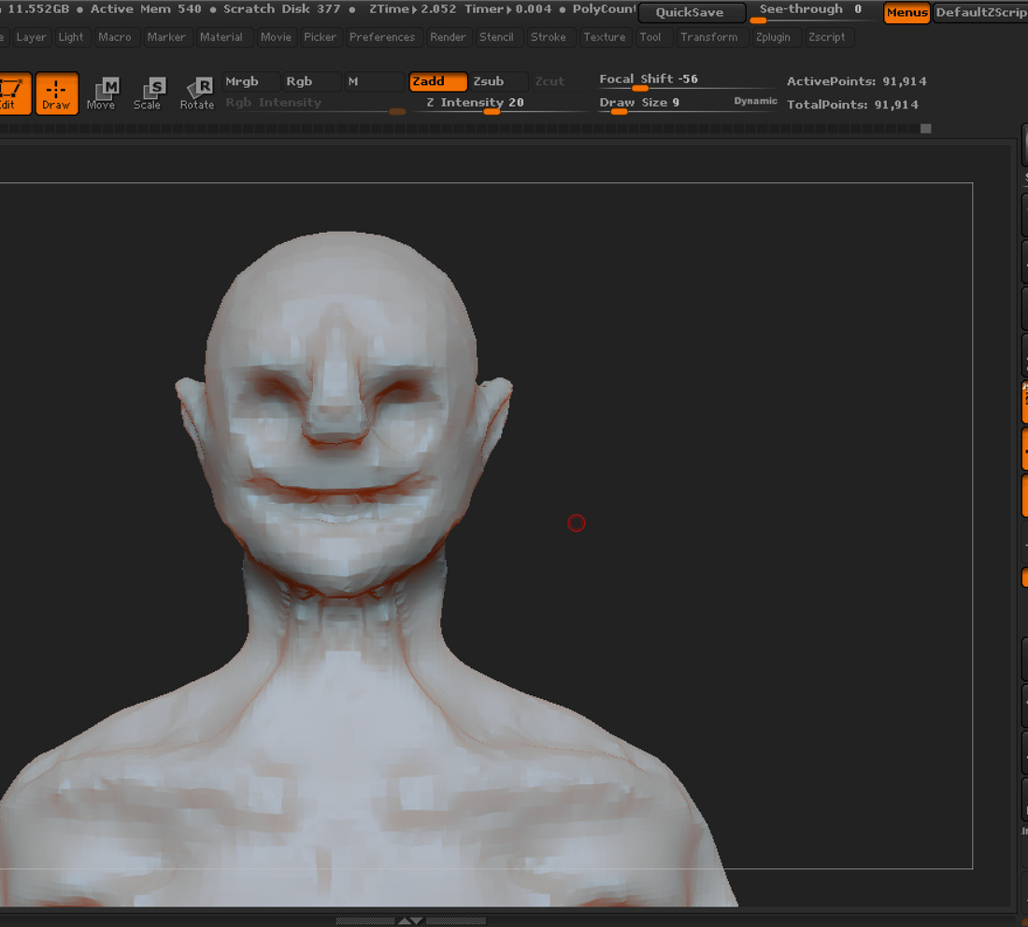This screenshot has height=927, width=1028.
Task: Click the sculpted head's nose on canvas
Action: click(x=336, y=393)
